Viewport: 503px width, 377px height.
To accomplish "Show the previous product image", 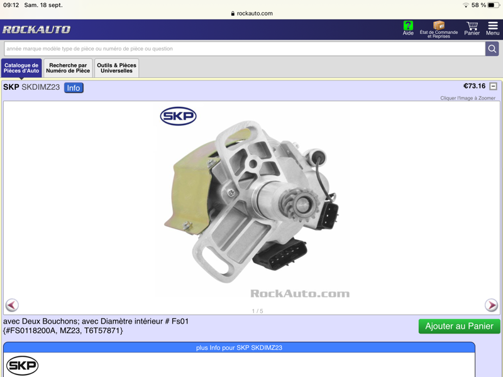I will 12,305.
